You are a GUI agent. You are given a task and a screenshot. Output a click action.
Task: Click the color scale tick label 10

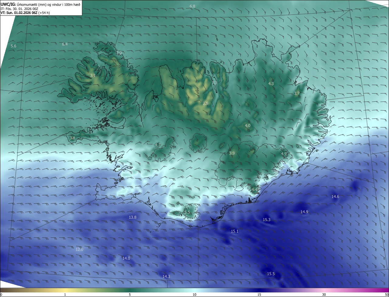(194, 295)
